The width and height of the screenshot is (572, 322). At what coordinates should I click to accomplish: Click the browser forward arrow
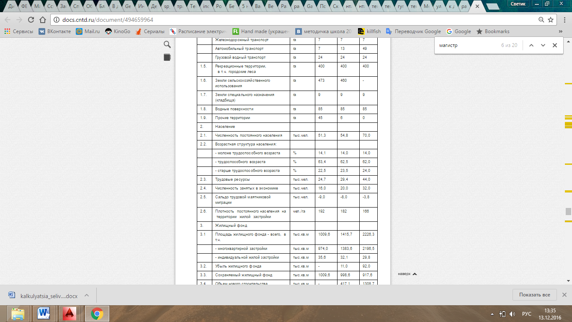[x=19, y=20]
